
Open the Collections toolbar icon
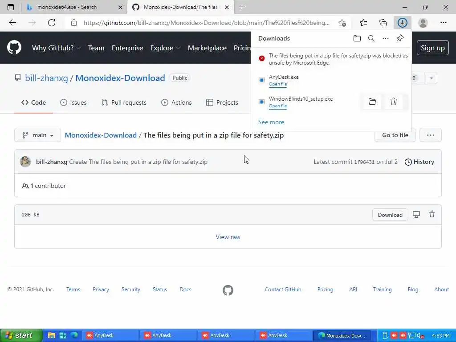(383, 23)
